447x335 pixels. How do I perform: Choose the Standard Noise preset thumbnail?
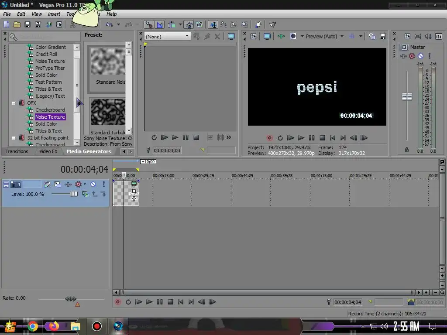click(107, 62)
